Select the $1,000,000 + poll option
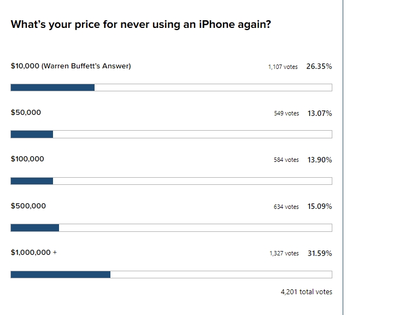 pos(33,253)
